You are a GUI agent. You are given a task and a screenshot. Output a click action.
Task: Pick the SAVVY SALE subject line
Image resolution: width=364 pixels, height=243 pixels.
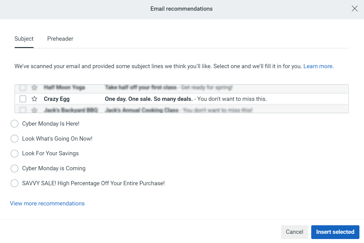click(14, 183)
